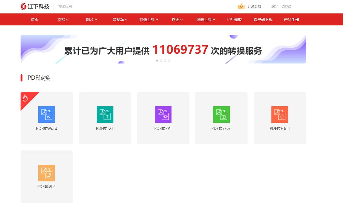This screenshot has height=207, width=343.
Task: Click the 江下科技 logo
Action: (35, 6)
